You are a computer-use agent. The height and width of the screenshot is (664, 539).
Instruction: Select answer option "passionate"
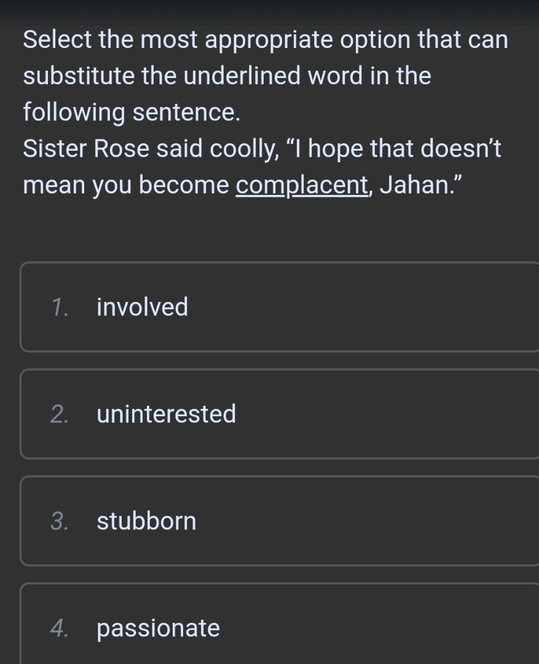(x=158, y=628)
